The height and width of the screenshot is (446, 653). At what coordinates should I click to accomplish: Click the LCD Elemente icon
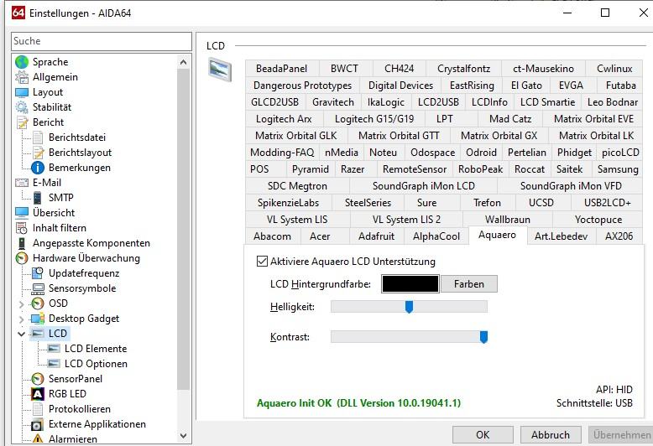[54, 348]
